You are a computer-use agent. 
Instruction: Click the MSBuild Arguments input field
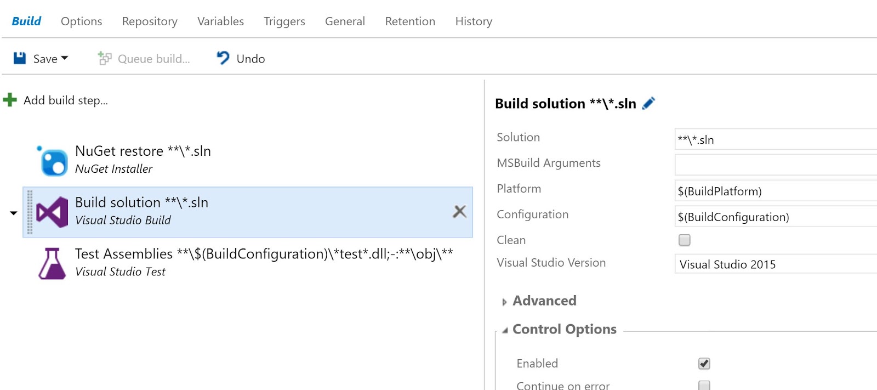click(x=775, y=165)
